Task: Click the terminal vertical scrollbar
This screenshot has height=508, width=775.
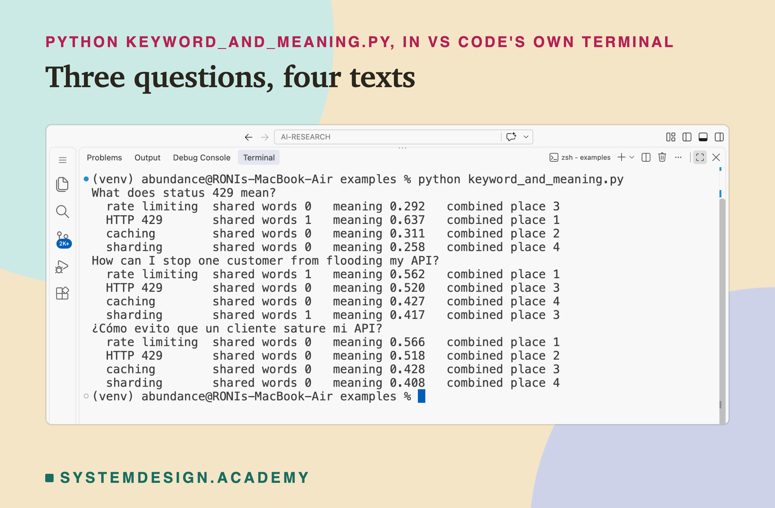Action: tap(722, 311)
